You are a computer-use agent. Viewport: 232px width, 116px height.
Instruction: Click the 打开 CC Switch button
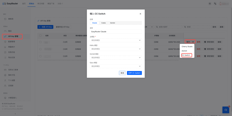point(134,73)
